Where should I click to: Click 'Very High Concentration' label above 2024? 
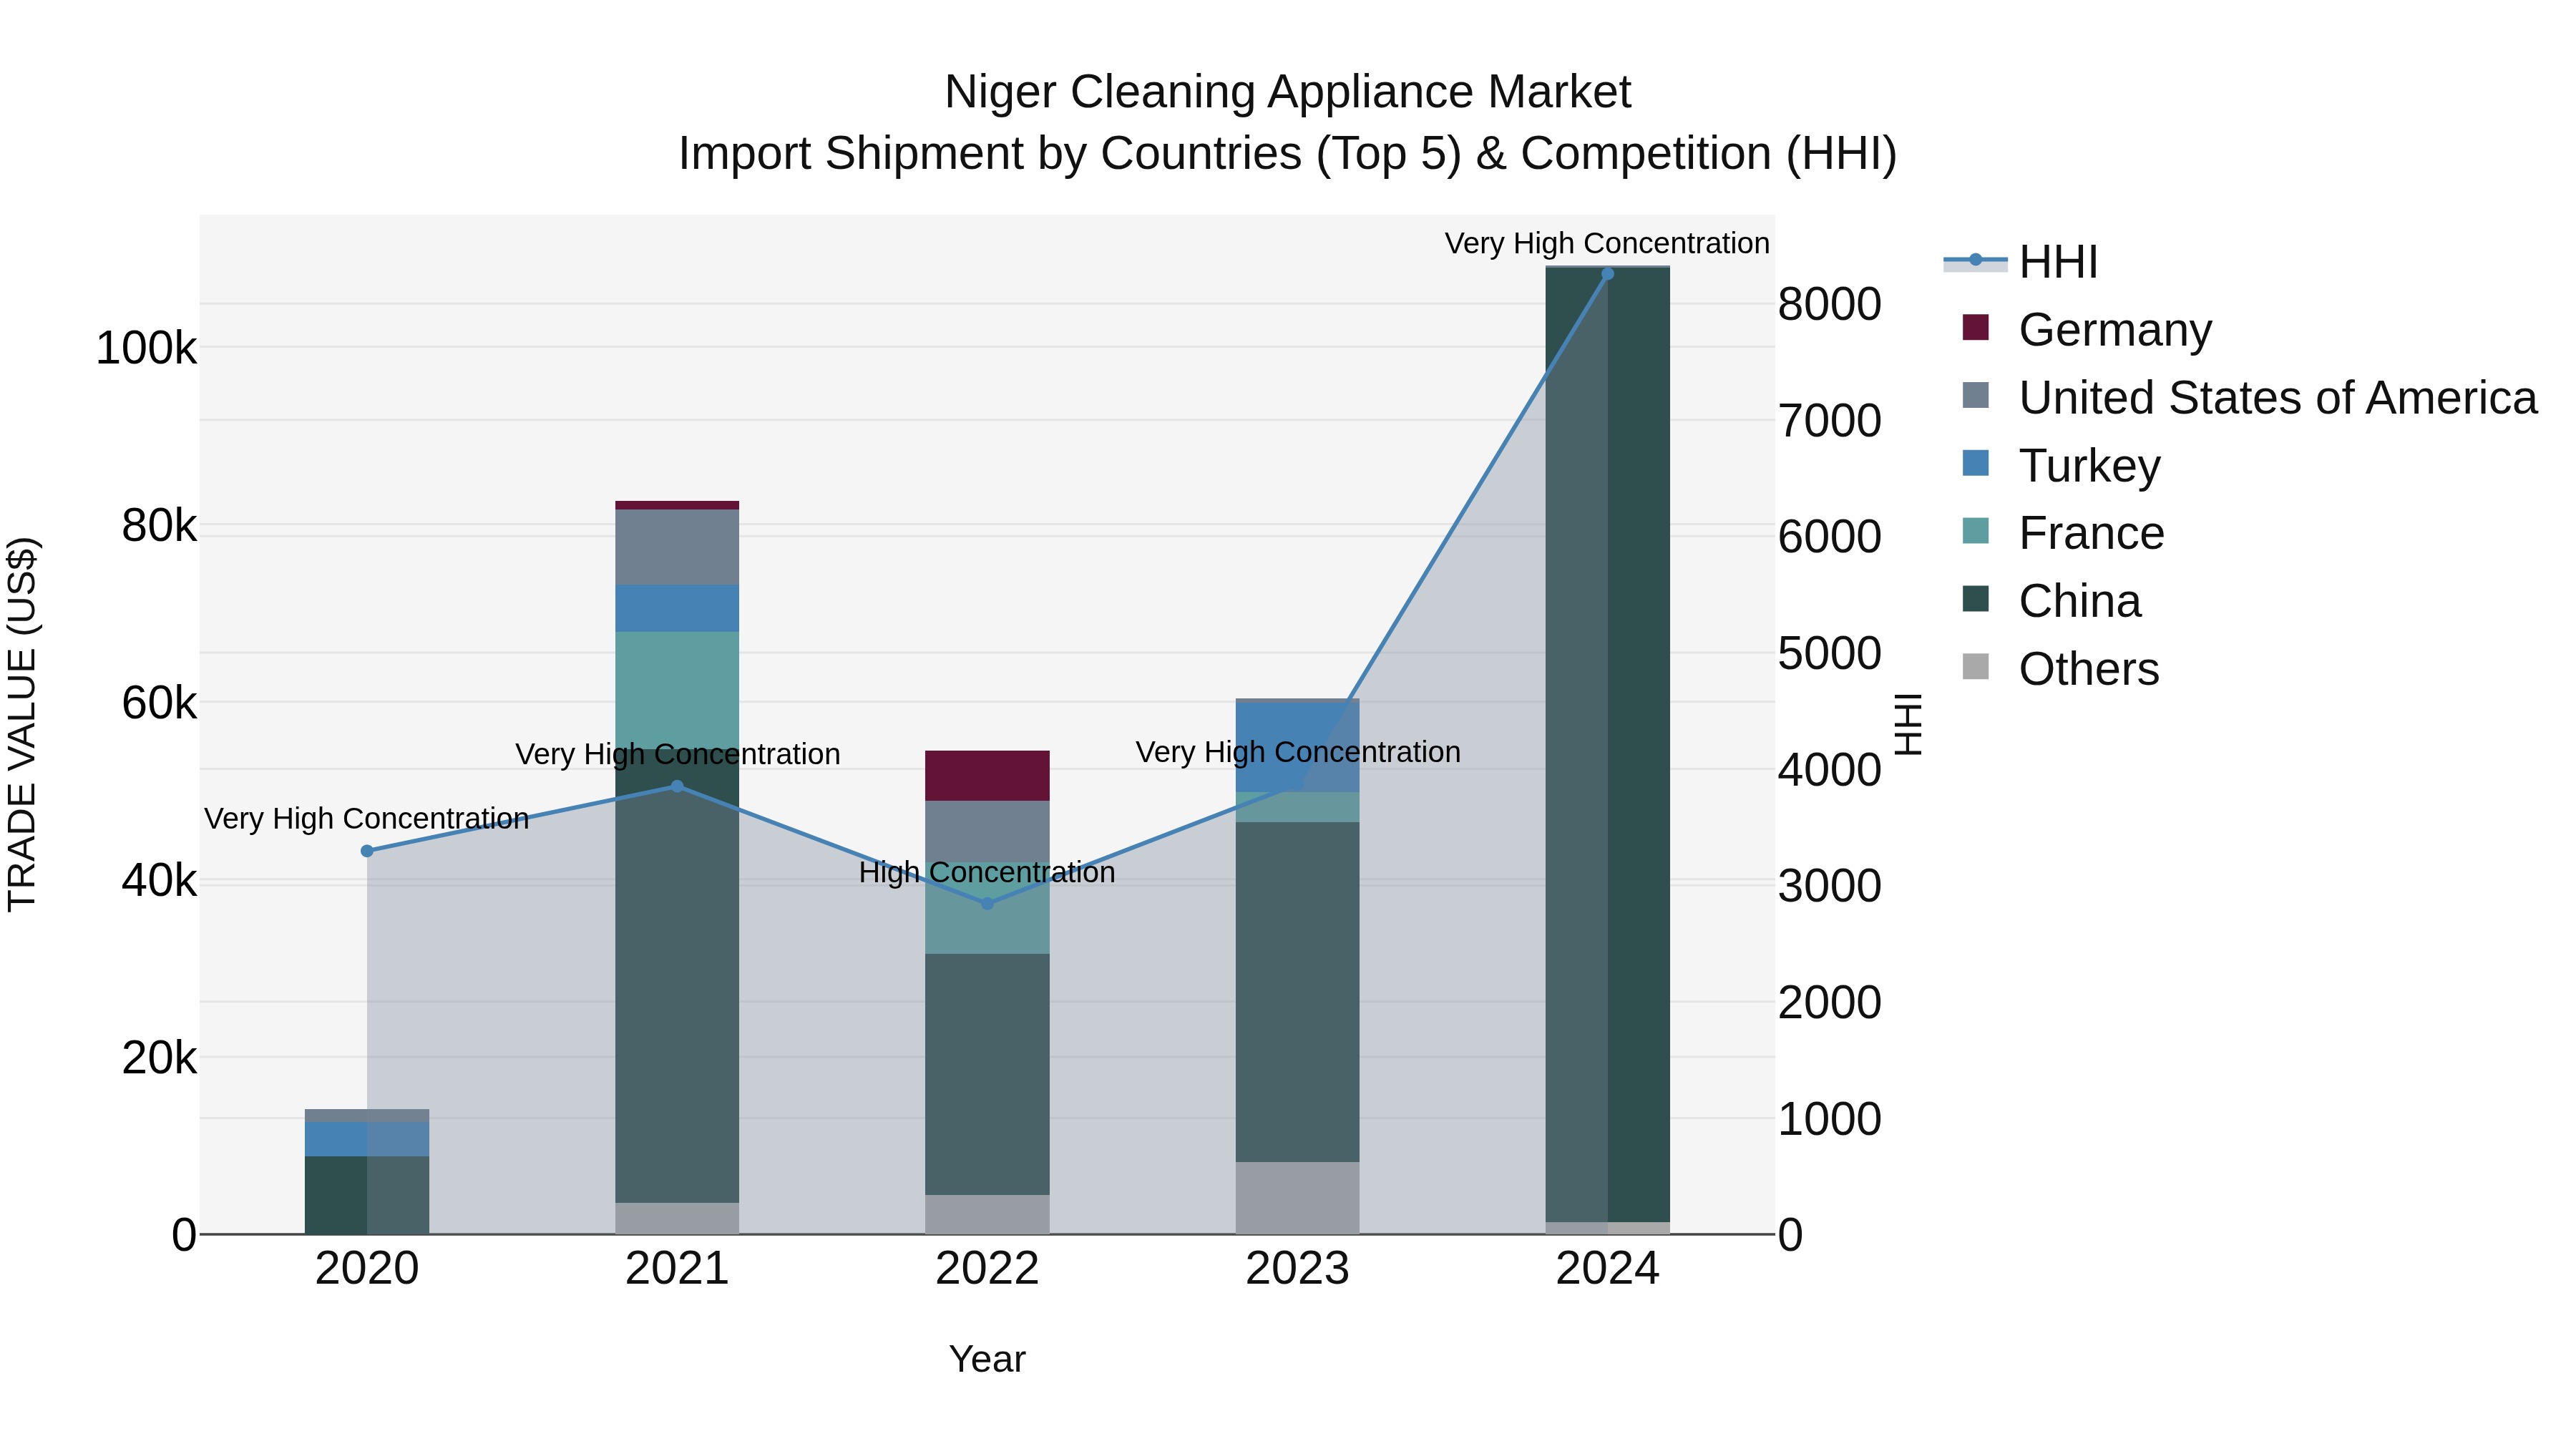coord(1608,243)
